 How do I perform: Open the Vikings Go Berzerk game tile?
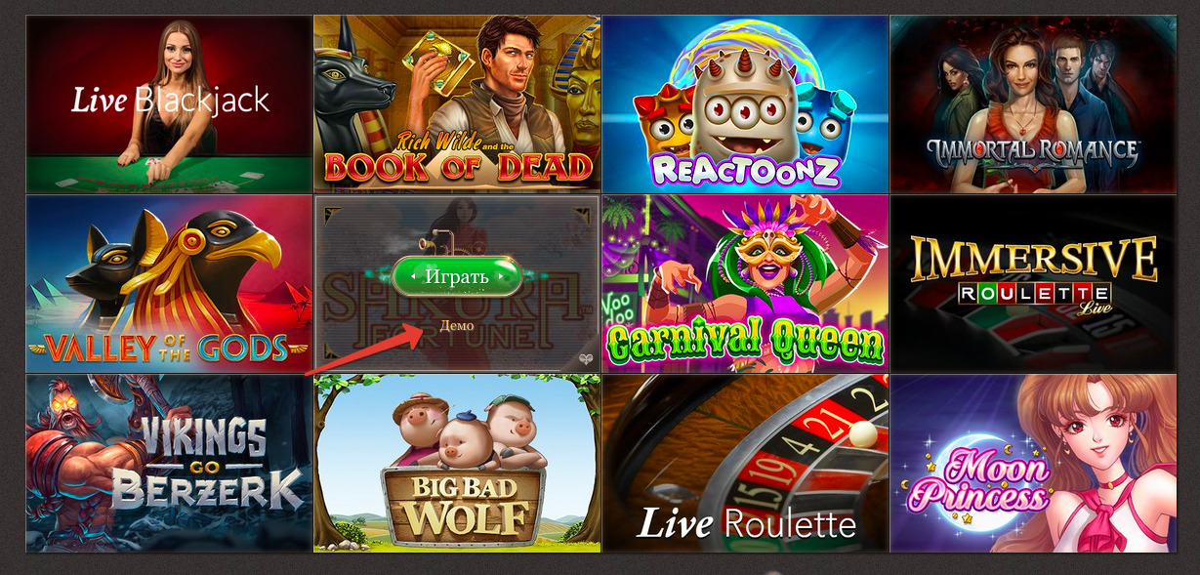pos(168,463)
